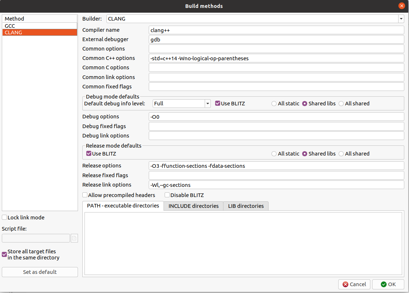The image size is (409, 293).
Task: Enable Lock link mode checkbox
Action: pos(5,218)
